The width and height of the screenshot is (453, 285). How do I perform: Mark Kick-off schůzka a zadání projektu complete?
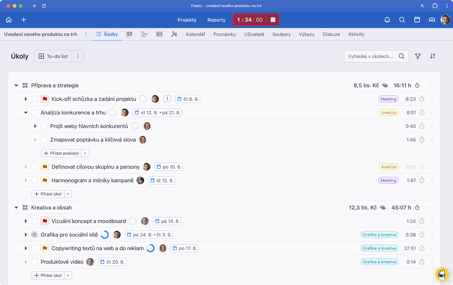[35, 99]
